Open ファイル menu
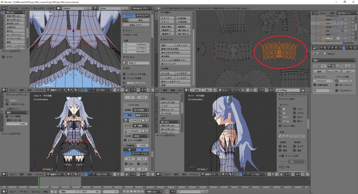358x194 pixels. click(14, 8)
